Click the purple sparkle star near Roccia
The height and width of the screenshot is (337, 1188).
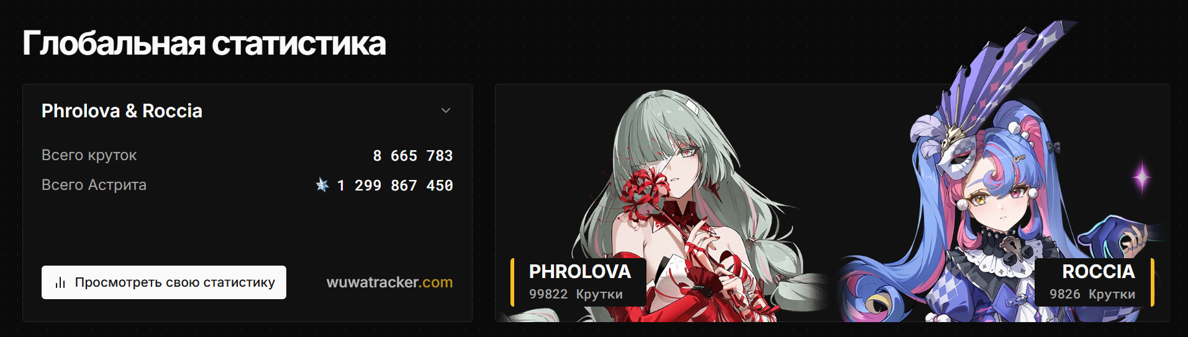(1141, 177)
